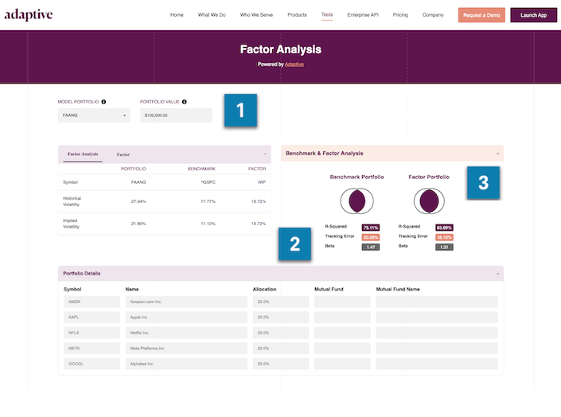
Task: Click the Benchmark Tracking Error 20.05% badge
Action: (x=371, y=237)
